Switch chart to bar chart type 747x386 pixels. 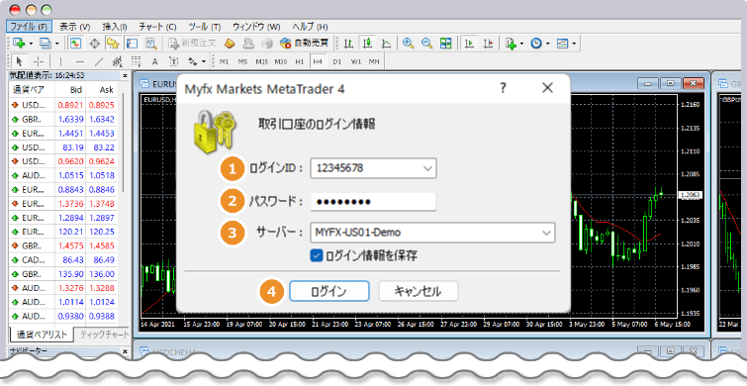(348, 44)
